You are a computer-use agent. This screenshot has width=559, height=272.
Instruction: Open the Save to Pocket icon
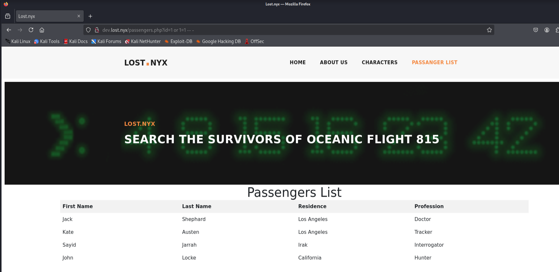coord(535,30)
